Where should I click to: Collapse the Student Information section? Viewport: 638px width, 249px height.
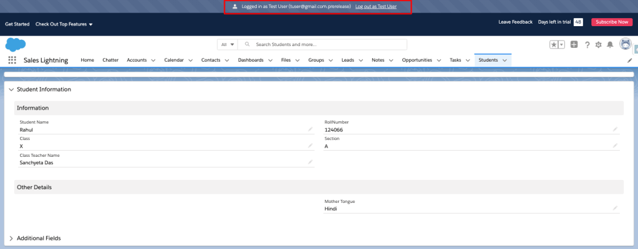11,90
